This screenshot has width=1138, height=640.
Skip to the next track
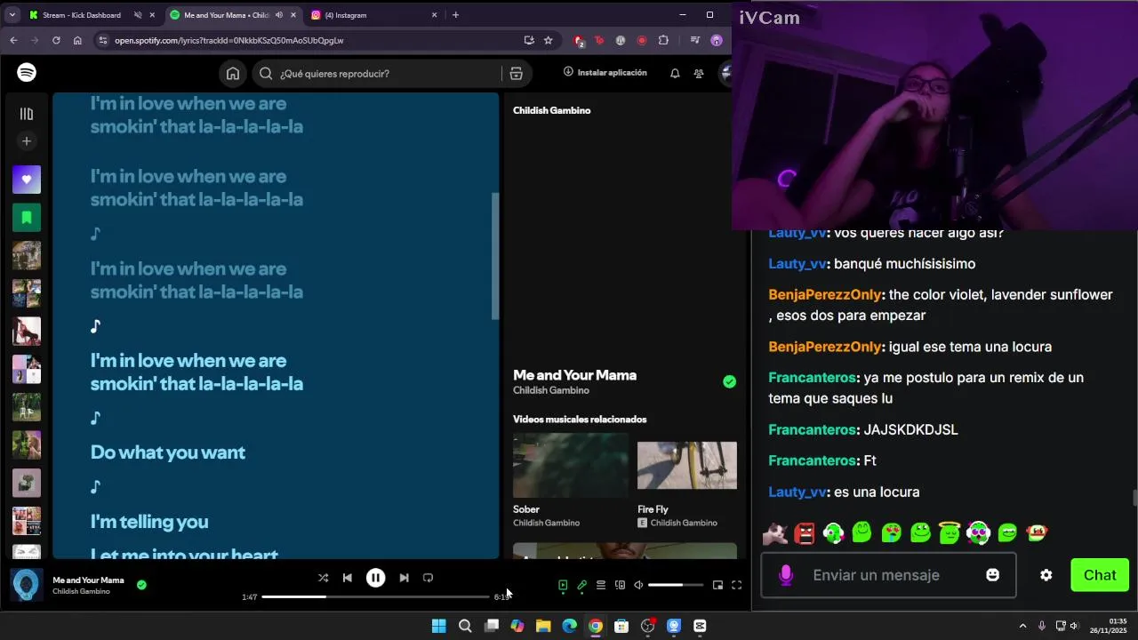click(x=404, y=578)
